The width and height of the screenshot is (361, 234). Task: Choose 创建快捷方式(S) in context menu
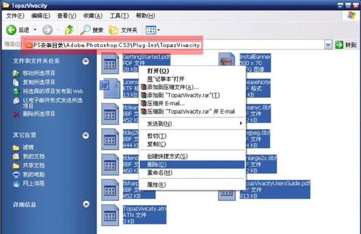pos(192,156)
